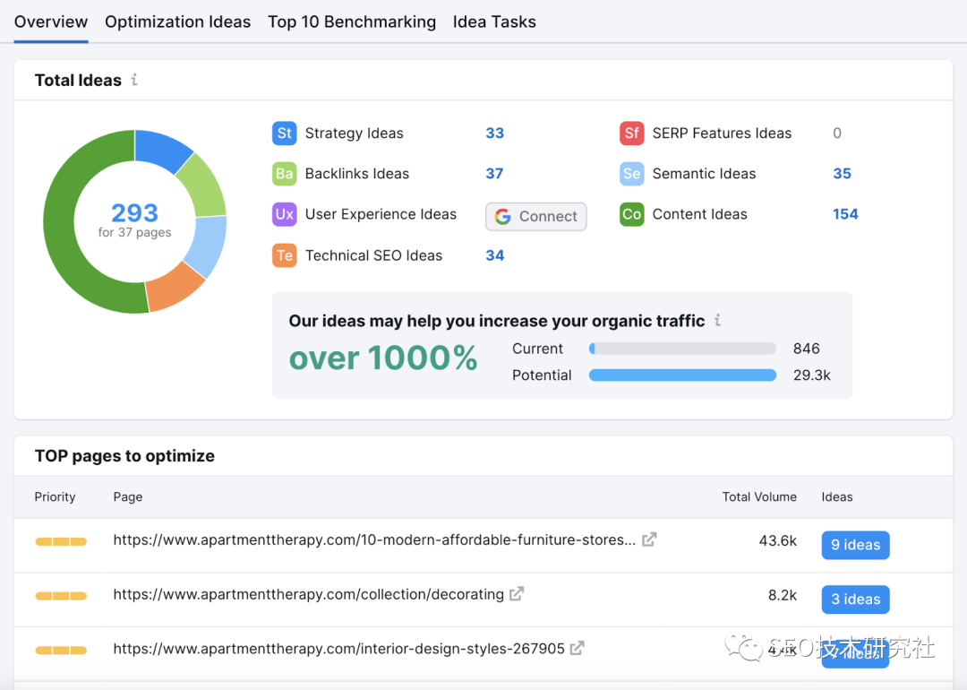
Task: Click the Content Ideas 'Co' icon
Action: coord(631,214)
